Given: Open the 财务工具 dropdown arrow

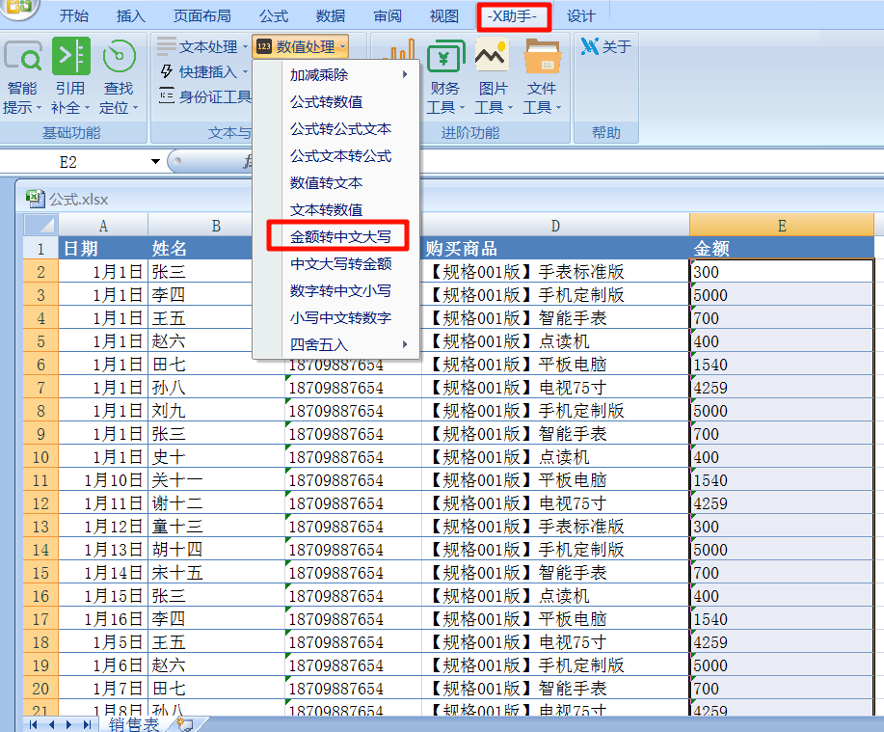Looking at the screenshot, I should point(463,108).
